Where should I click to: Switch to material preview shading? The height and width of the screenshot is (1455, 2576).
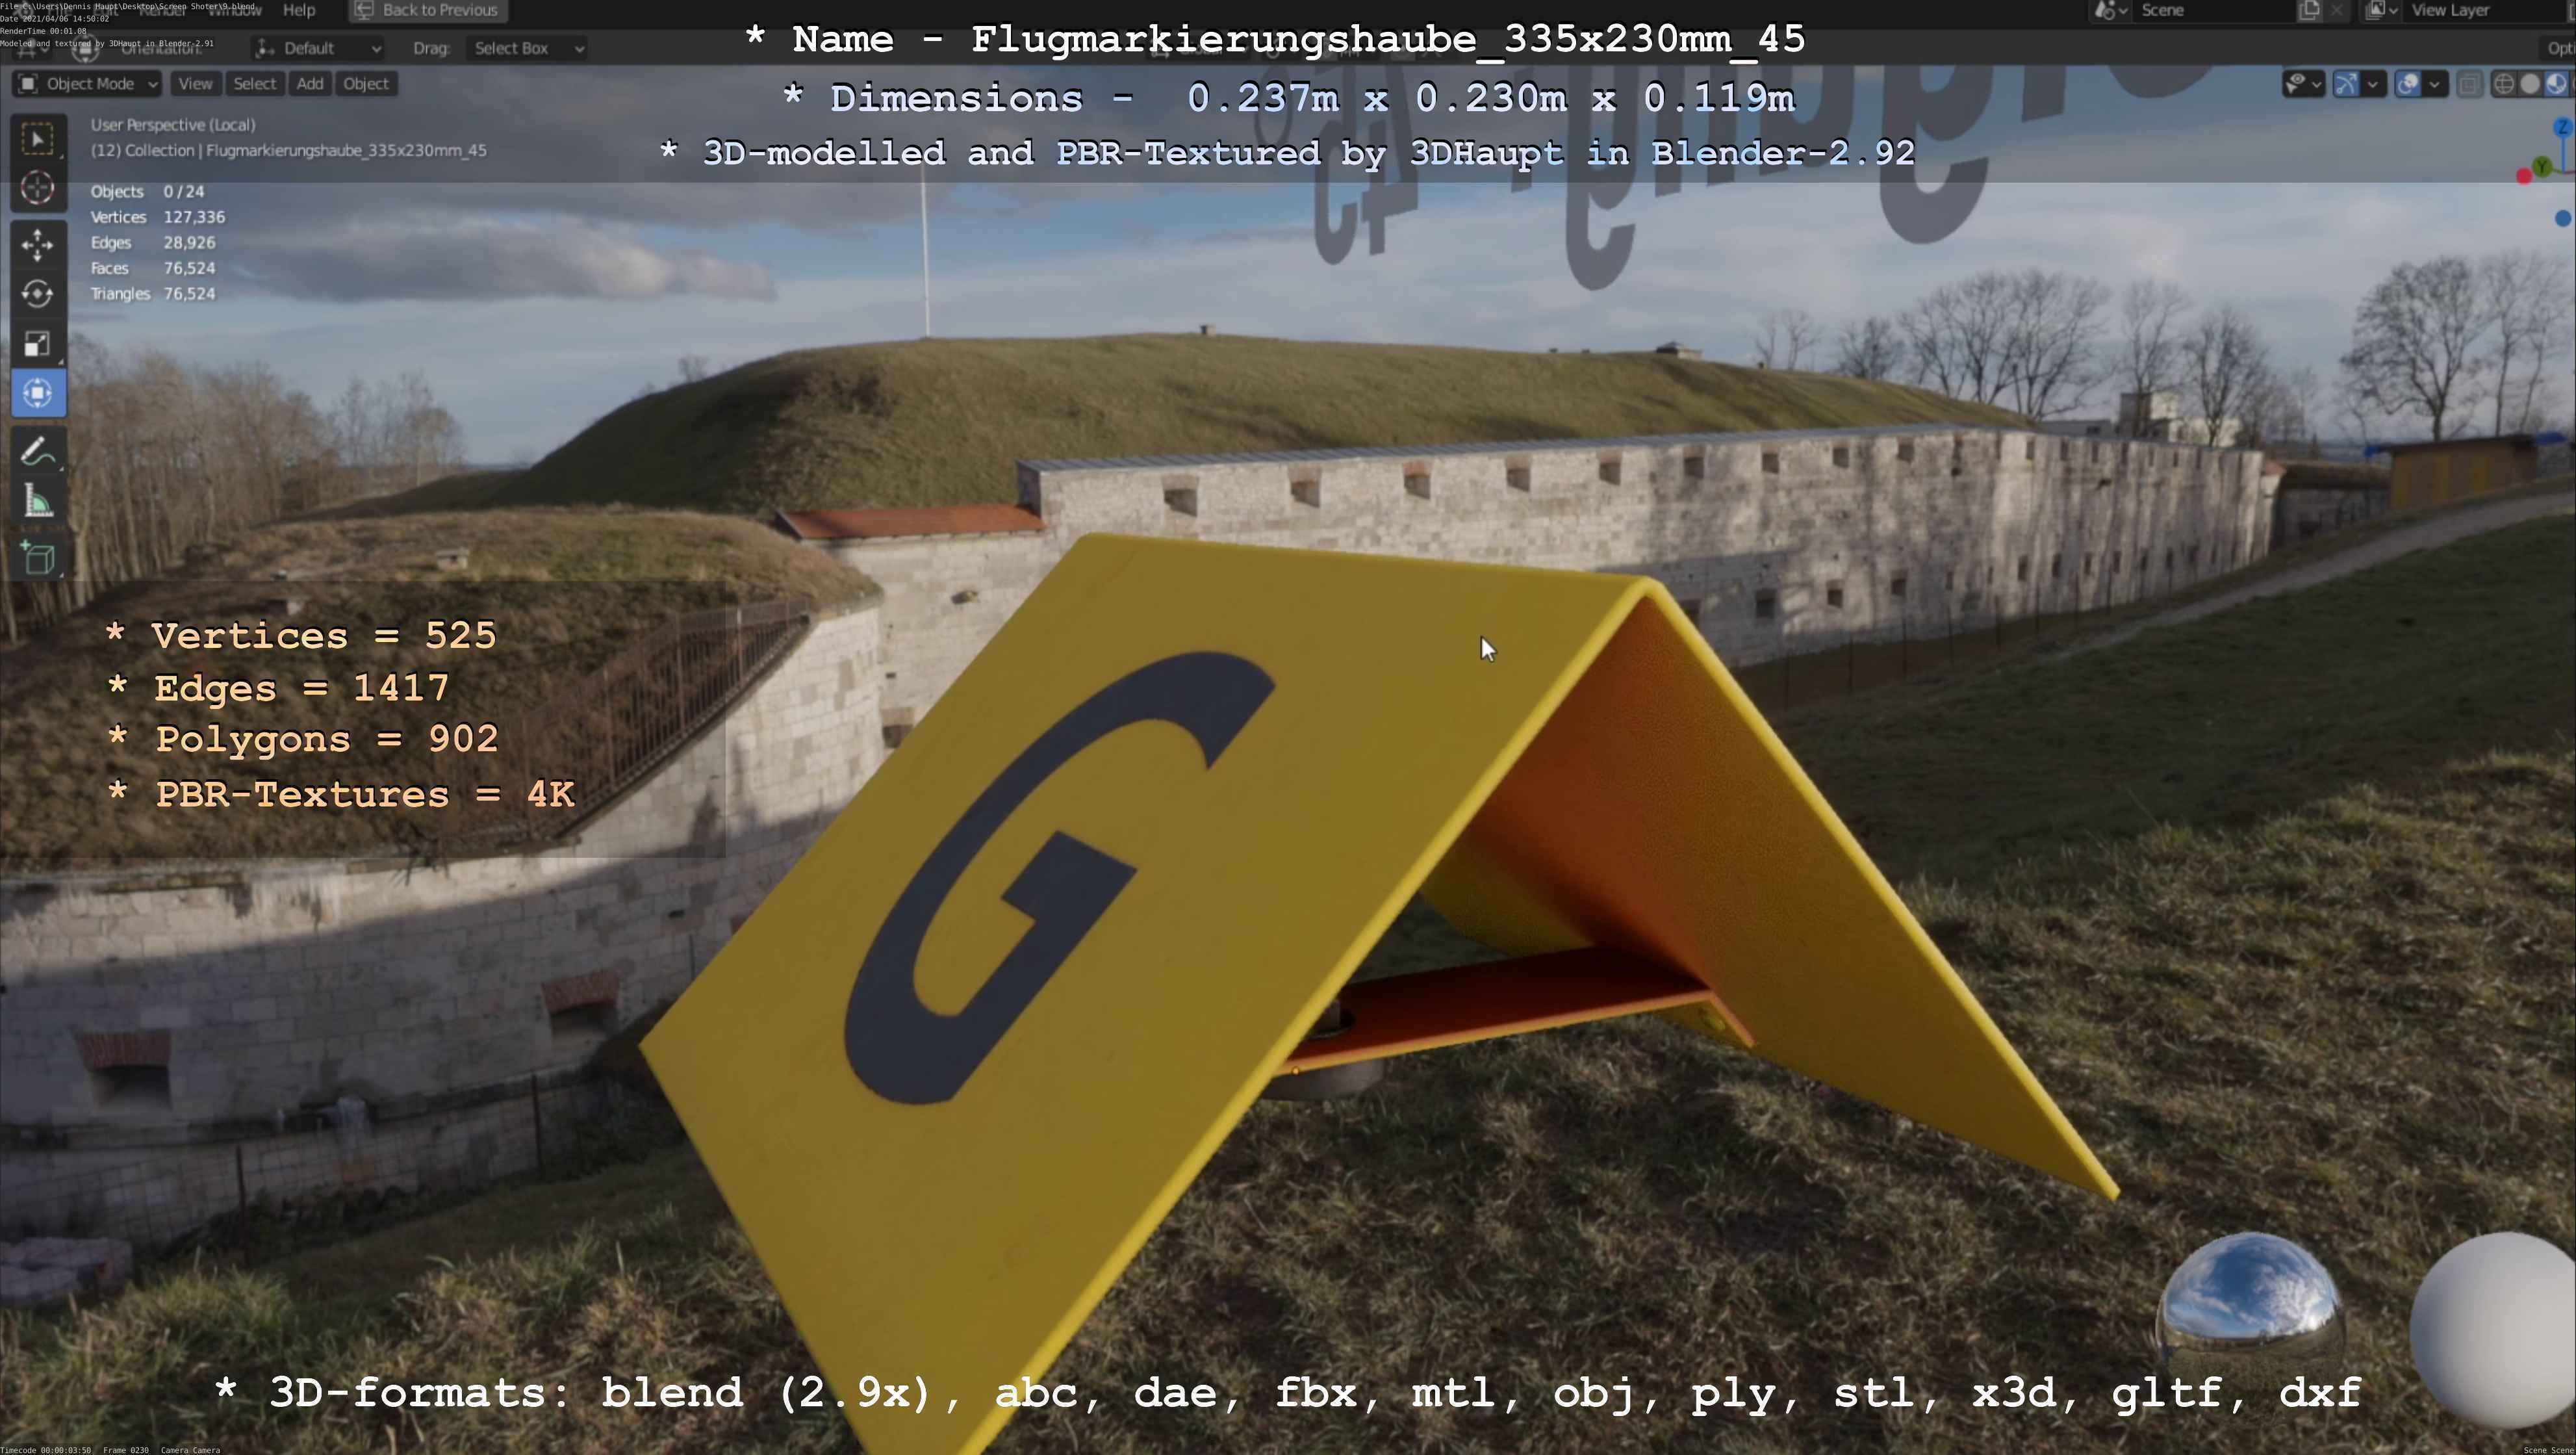pyautogui.click(x=2556, y=84)
